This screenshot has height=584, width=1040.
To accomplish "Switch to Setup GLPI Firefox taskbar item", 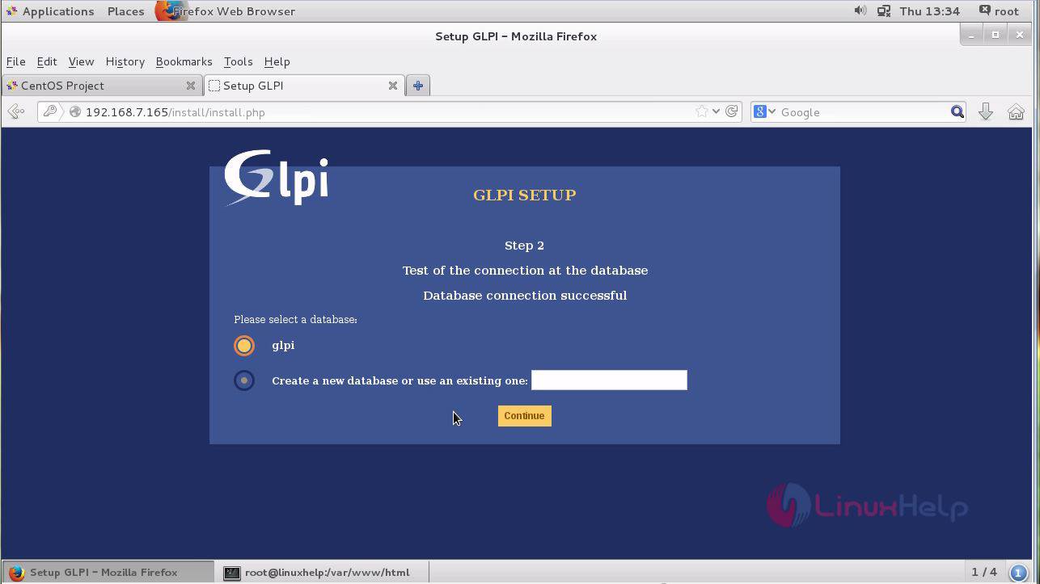I will [108, 572].
